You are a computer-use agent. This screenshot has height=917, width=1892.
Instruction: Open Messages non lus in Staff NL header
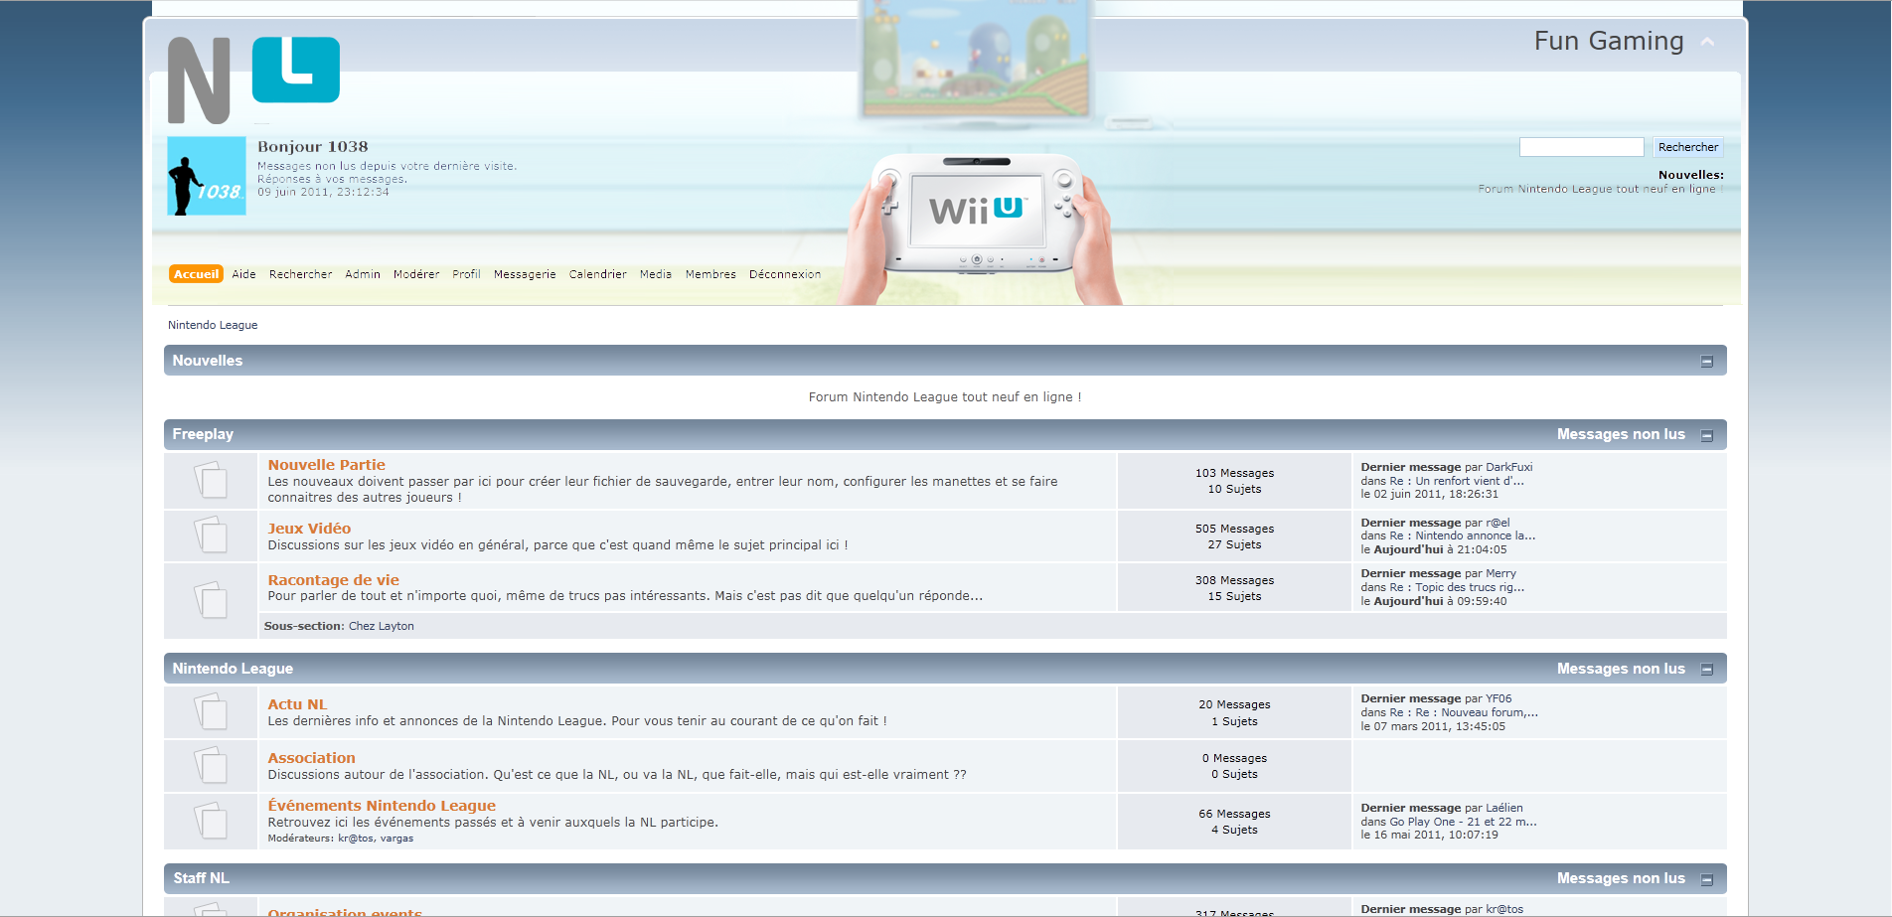(1621, 878)
